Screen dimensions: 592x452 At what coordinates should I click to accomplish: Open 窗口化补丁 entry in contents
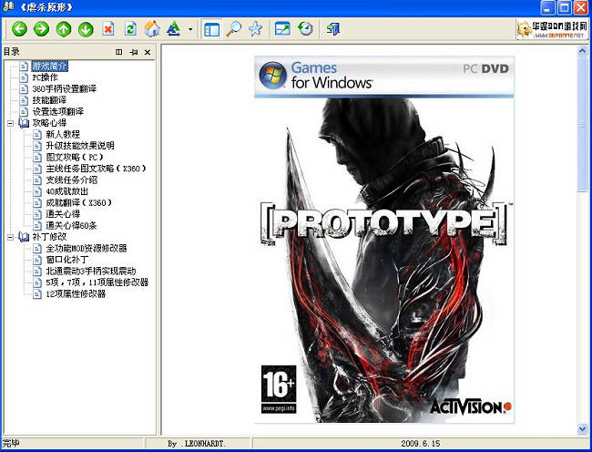pyautogui.click(x=66, y=260)
